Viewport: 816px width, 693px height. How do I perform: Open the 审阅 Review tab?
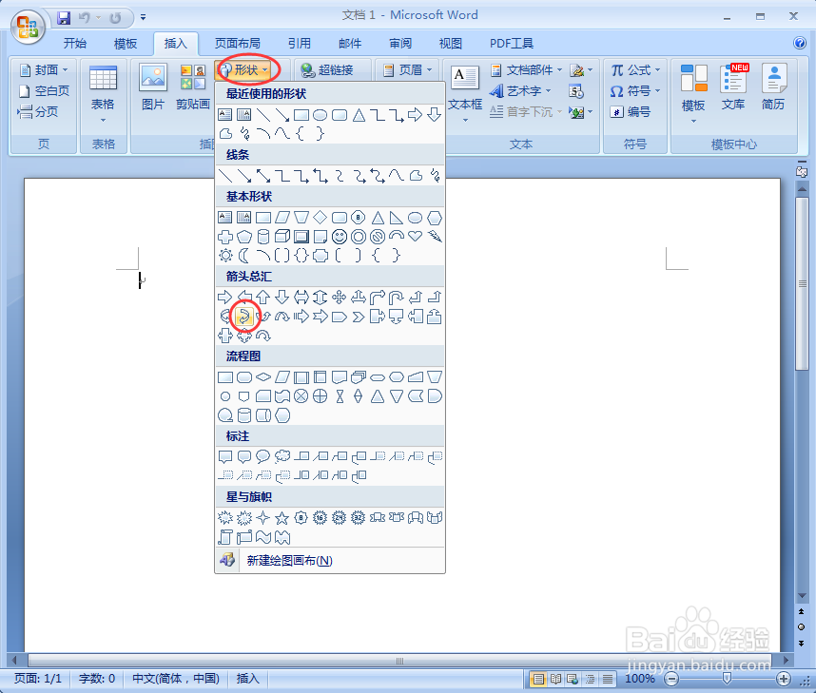(400, 43)
